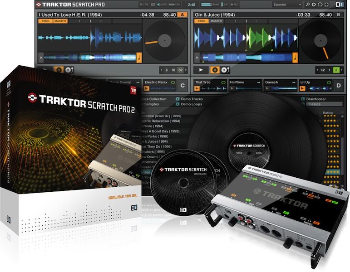Skip Deck B to track start

click(197, 58)
